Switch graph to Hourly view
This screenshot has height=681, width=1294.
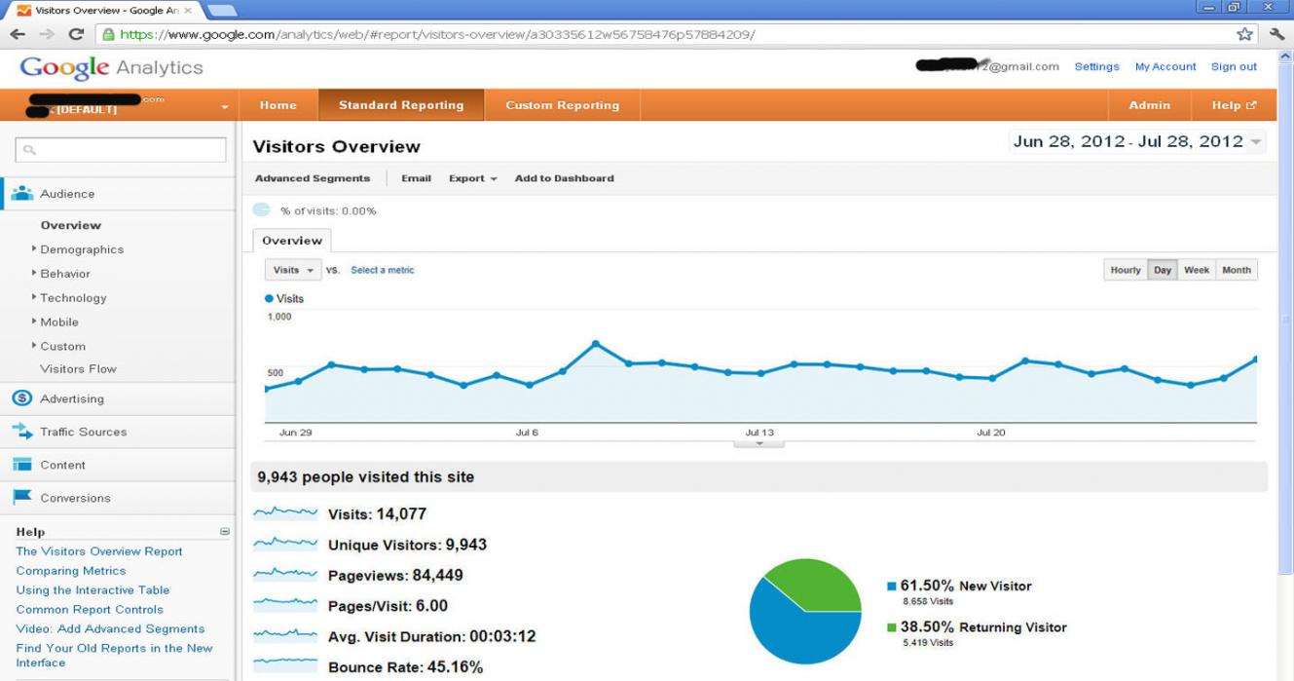coord(1126,270)
